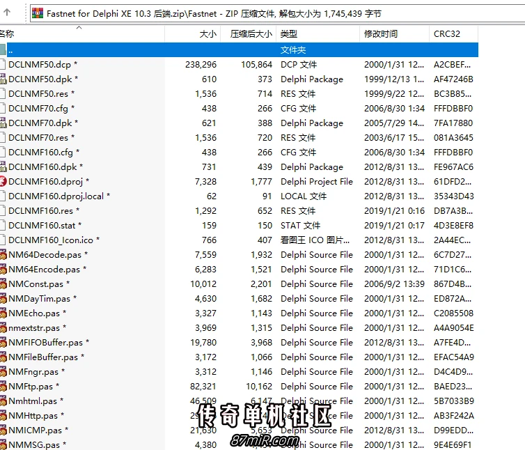Image resolution: width=525 pixels, height=450 pixels.
Task: Click the NMHttp.pas file icon
Action: point(3,415)
